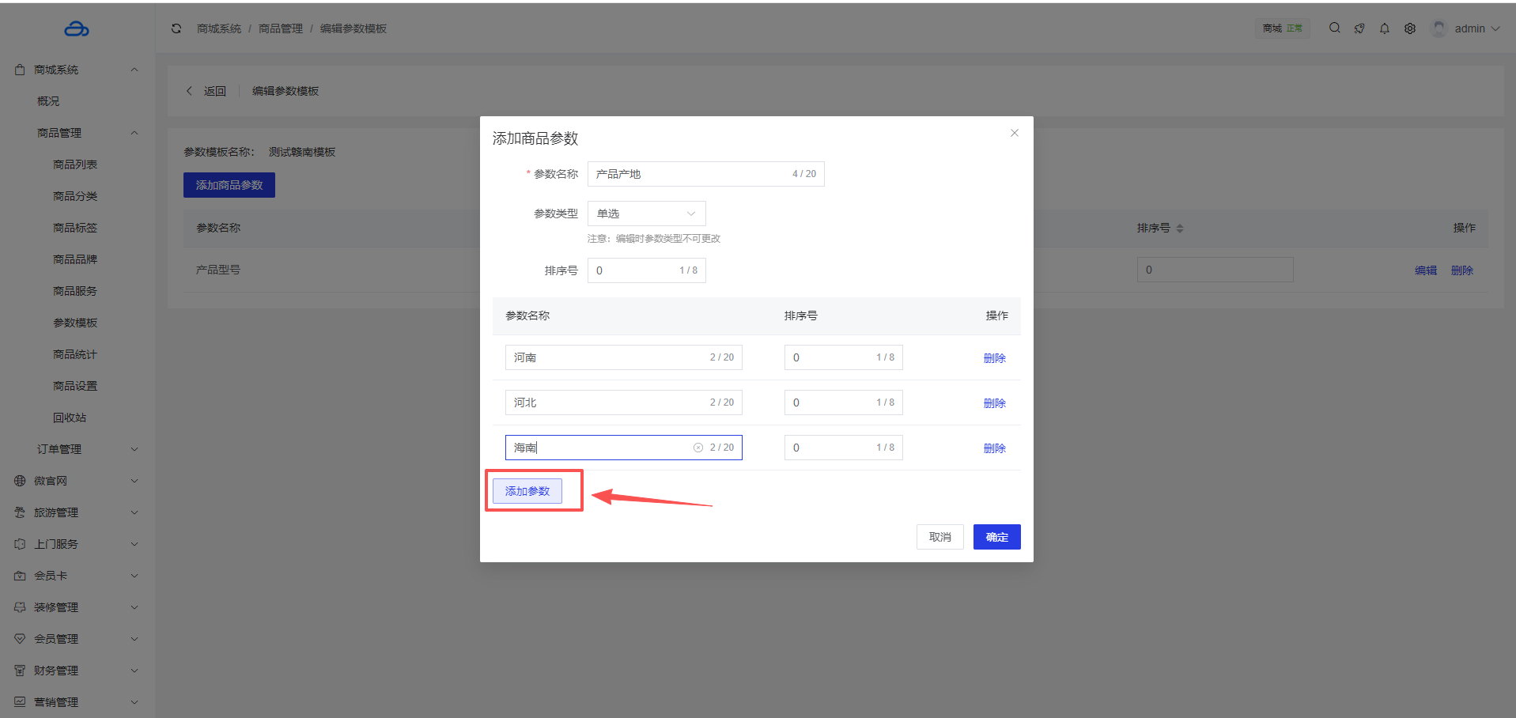Click the refresh icon beside the breadcrumb
1516x718 pixels.
[176, 28]
